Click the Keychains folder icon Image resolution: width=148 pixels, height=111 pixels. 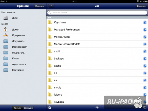tap(50, 22)
